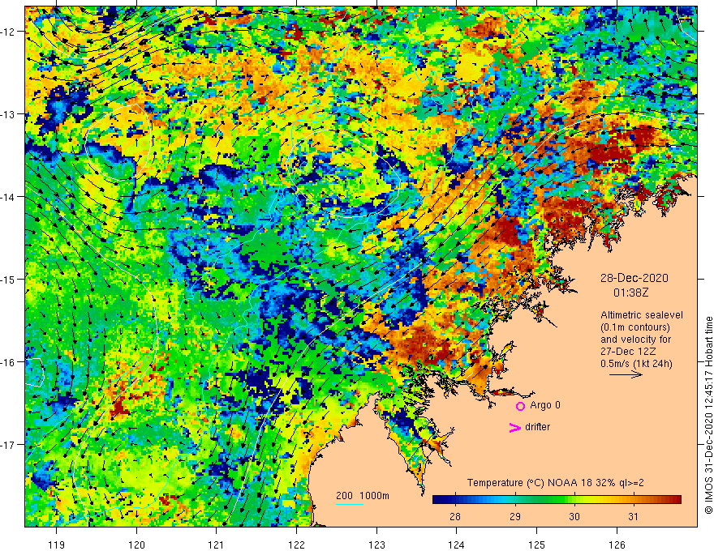The height and width of the screenshot is (551, 714).
Task: Click the 'Temperature (°C) NOAA 18 32% ql>=2' title
Action: coord(556,483)
